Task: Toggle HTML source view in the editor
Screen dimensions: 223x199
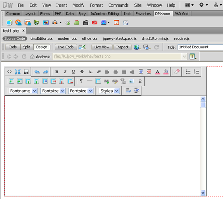Action: pos(9,72)
